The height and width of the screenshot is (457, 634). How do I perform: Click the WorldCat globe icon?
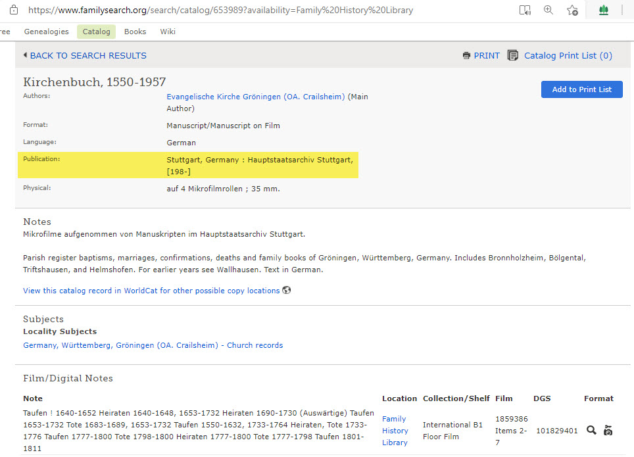click(287, 290)
